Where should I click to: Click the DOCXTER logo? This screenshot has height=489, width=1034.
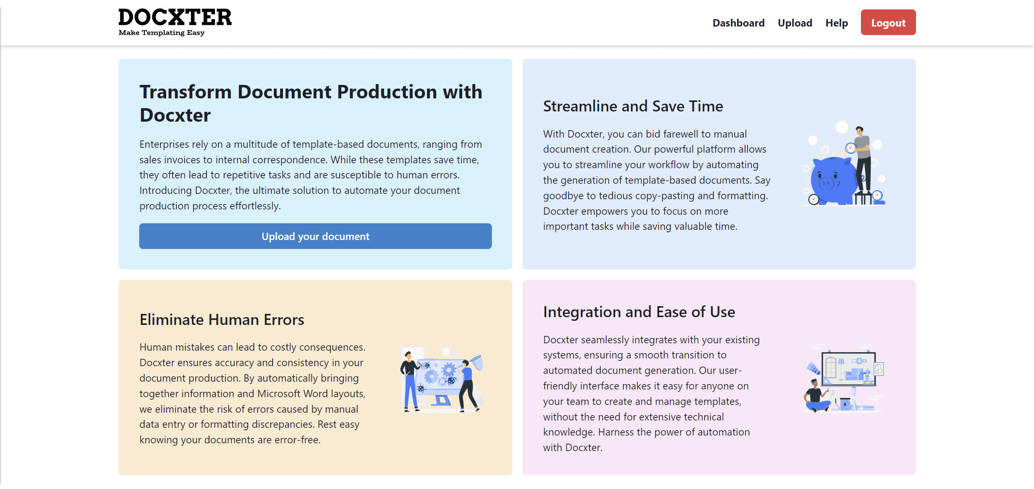175,18
